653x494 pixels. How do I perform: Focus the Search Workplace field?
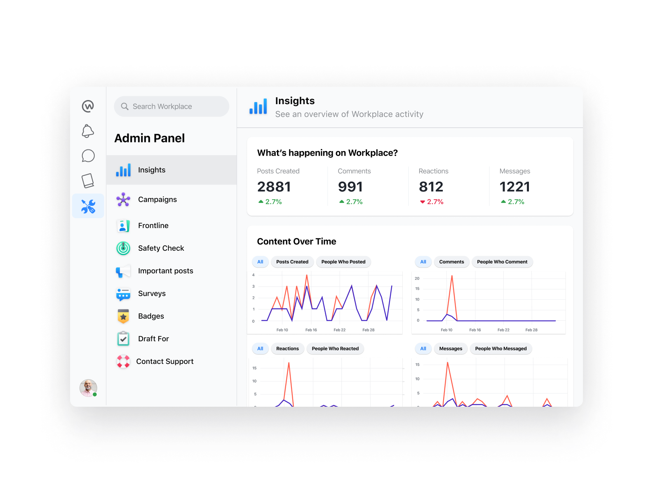[x=171, y=107]
